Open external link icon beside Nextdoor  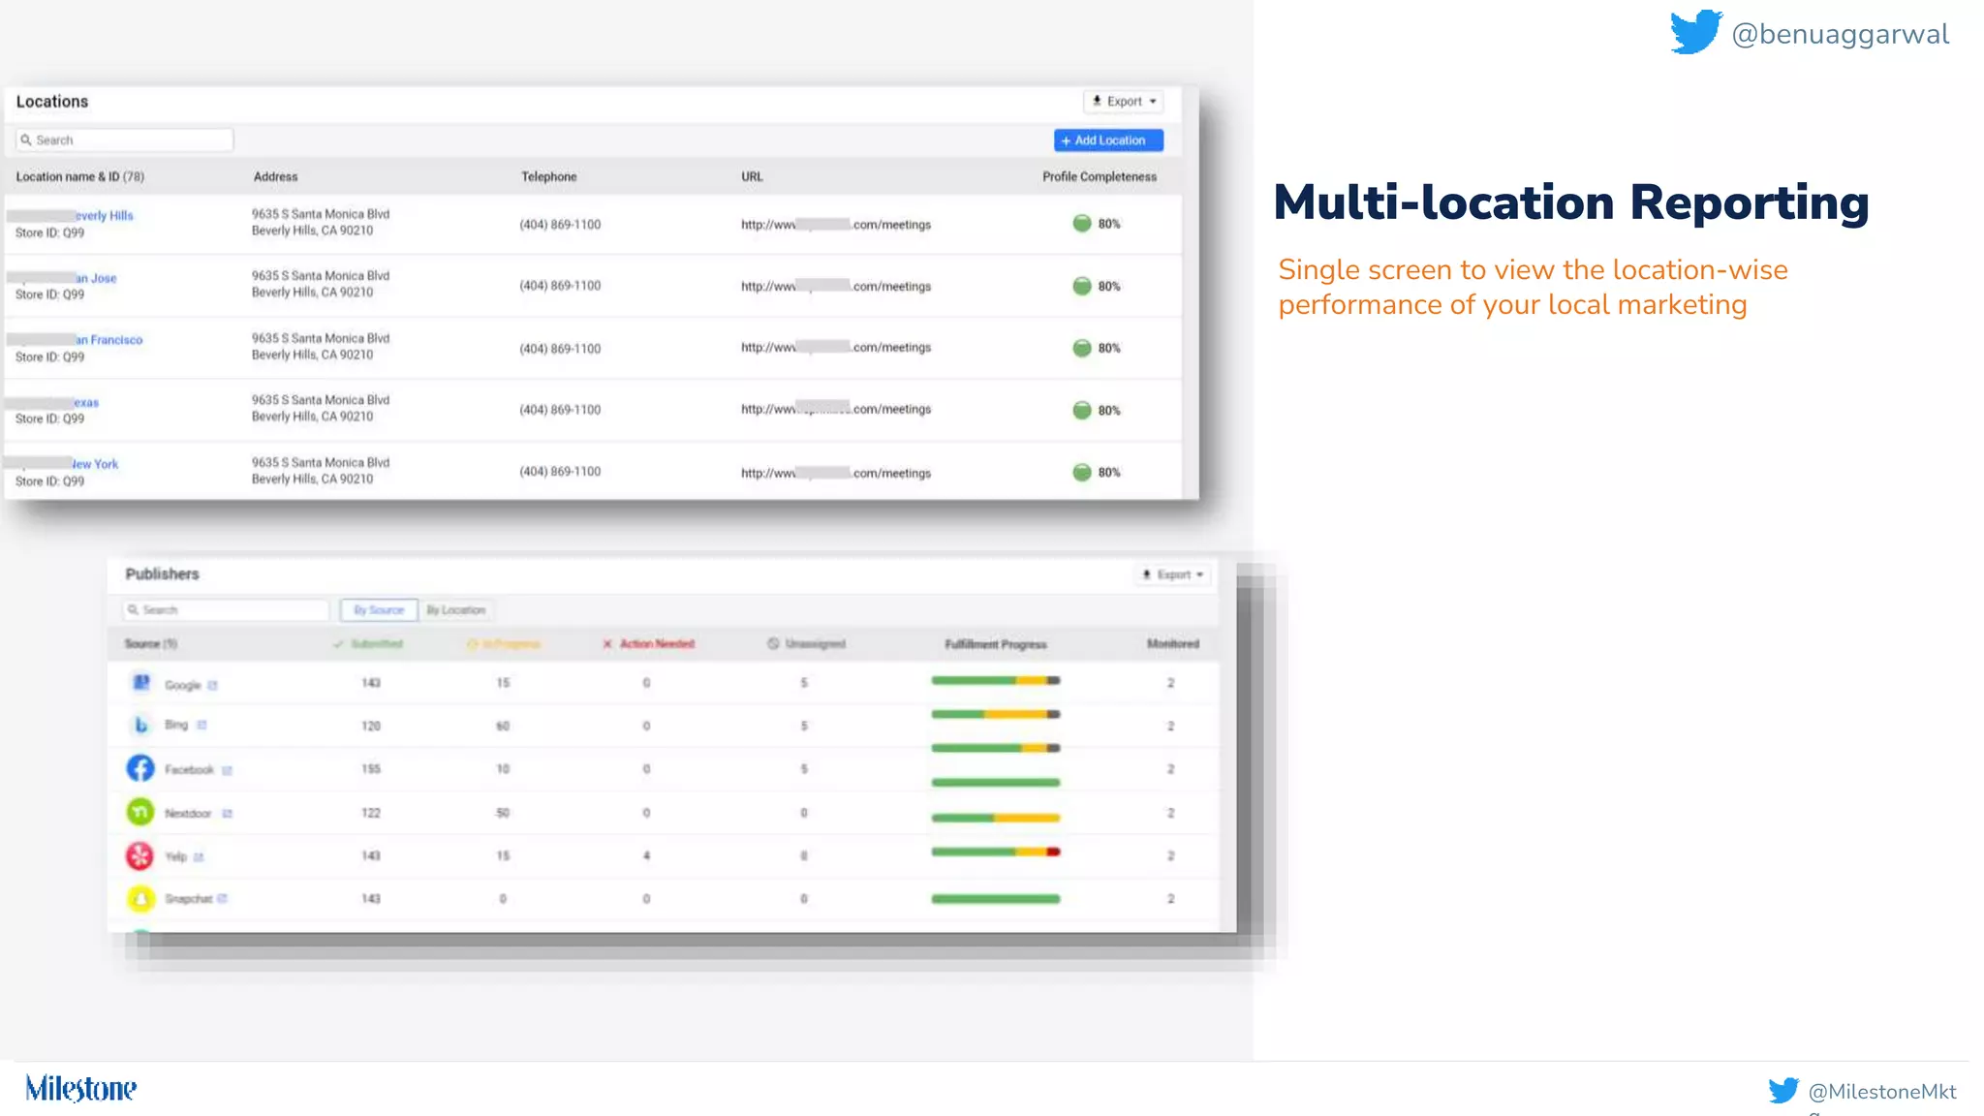click(x=227, y=814)
